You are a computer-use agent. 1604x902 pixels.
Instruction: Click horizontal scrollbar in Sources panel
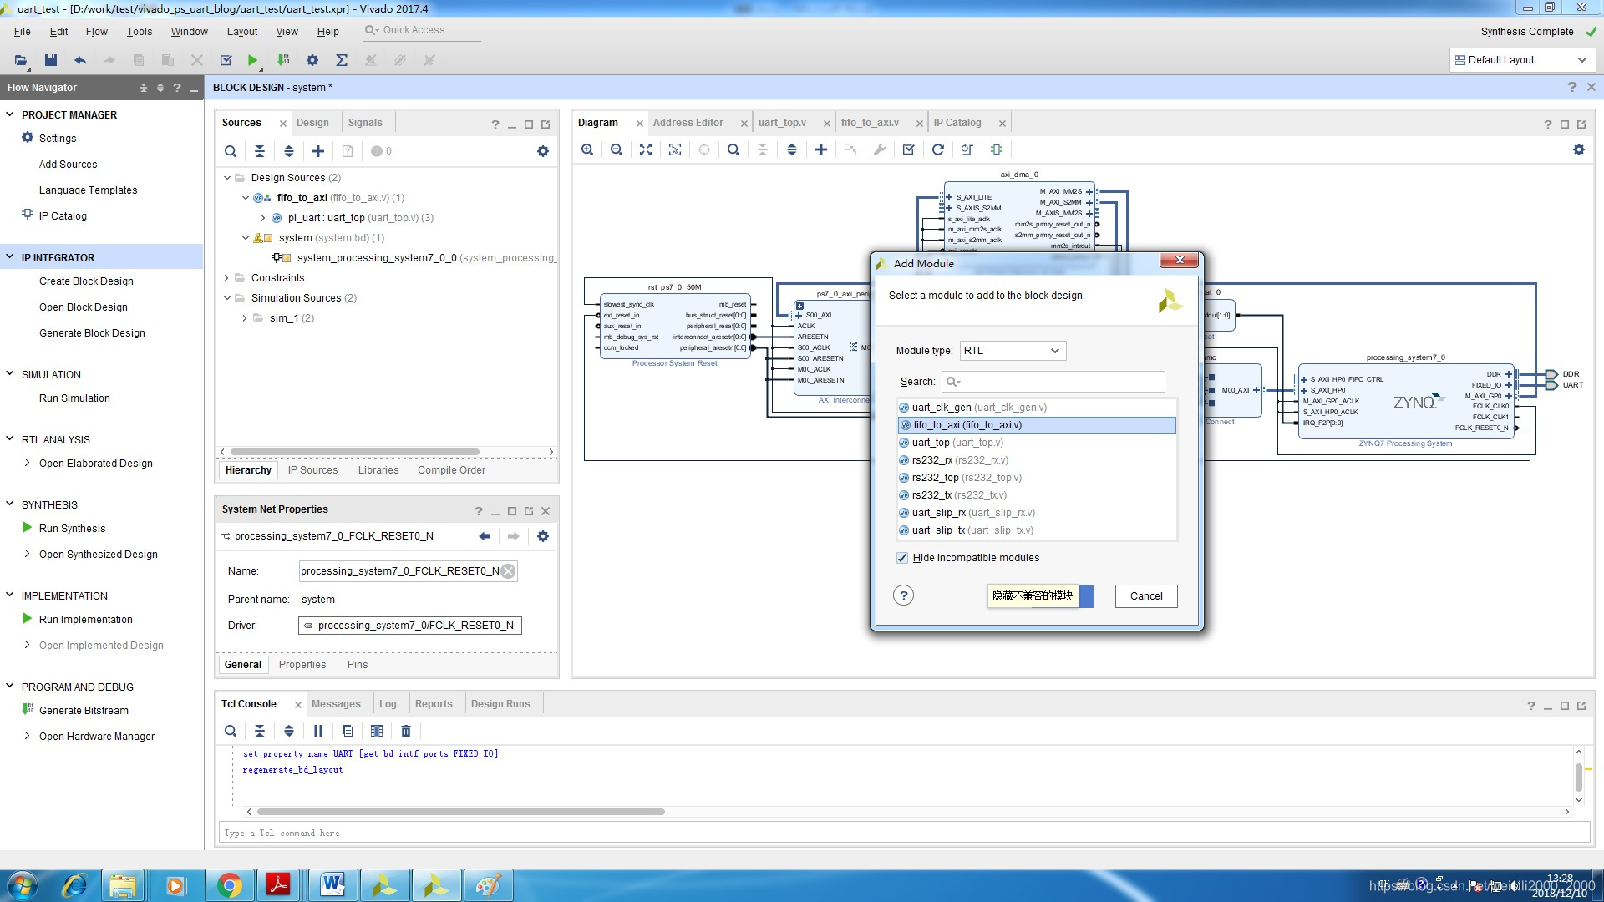354,452
